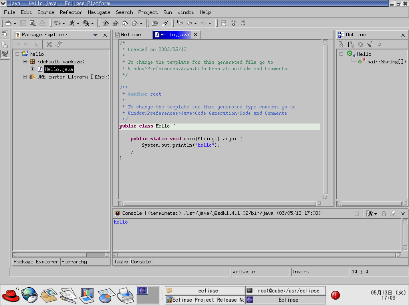Open the Run launch dropdown arrow

(x=78, y=24)
